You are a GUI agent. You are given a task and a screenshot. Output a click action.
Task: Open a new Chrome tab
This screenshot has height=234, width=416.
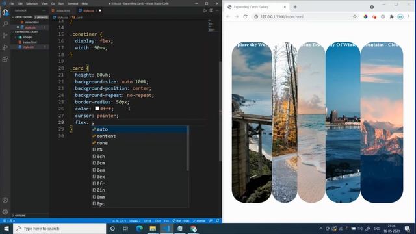[x=295, y=7]
